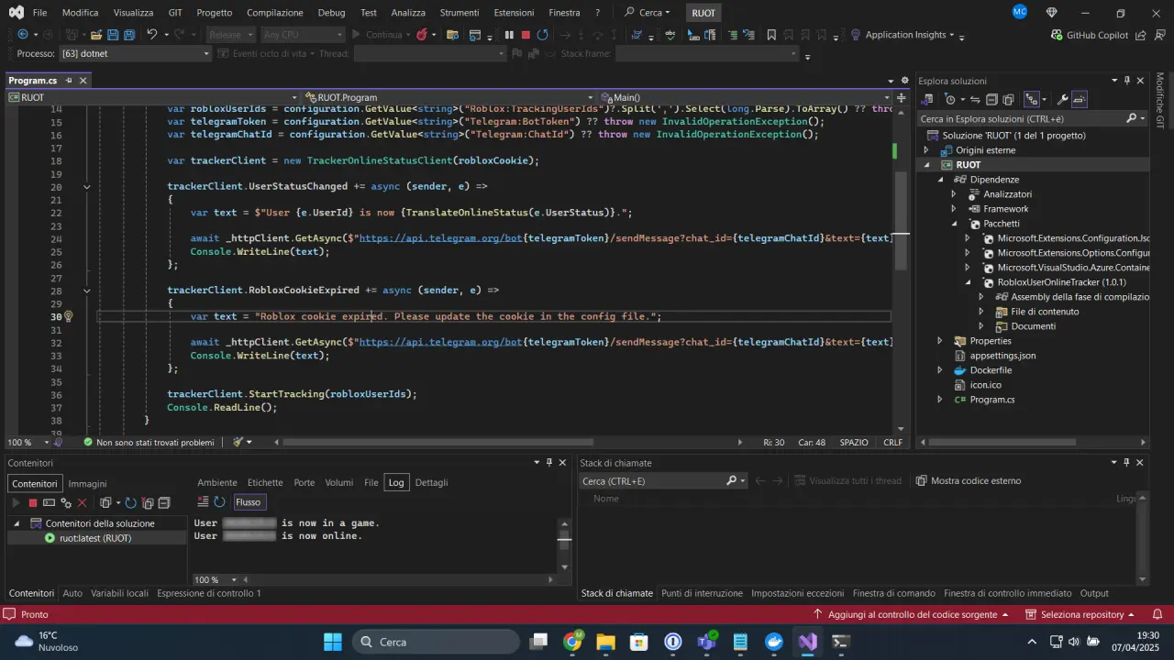Image resolution: width=1174 pixels, height=660 pixels.
Task: Click Aggiungi al controllo del codice sorgente
Action: [x=912, y=614]
